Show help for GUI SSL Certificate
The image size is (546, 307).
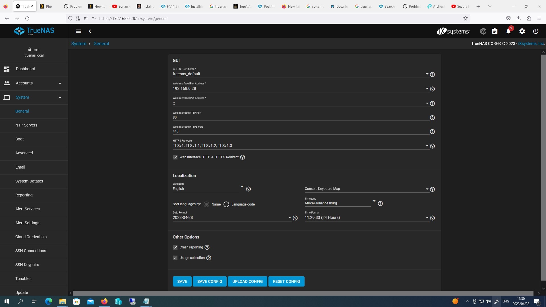(432, 74)
